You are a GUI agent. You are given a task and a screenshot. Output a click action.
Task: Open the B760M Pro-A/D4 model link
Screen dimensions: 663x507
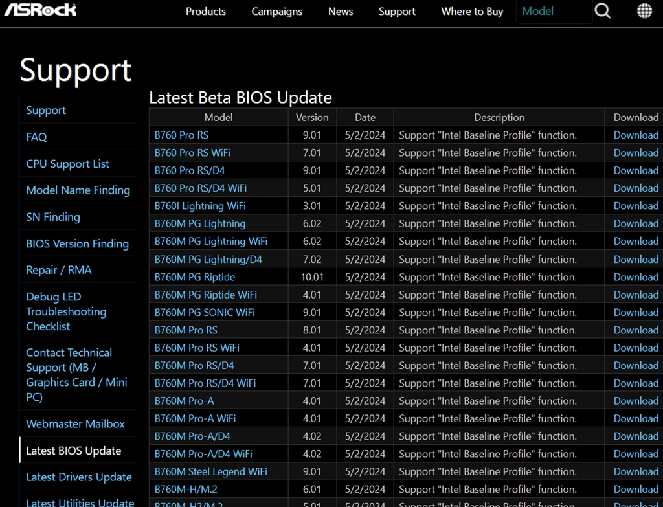192,436
